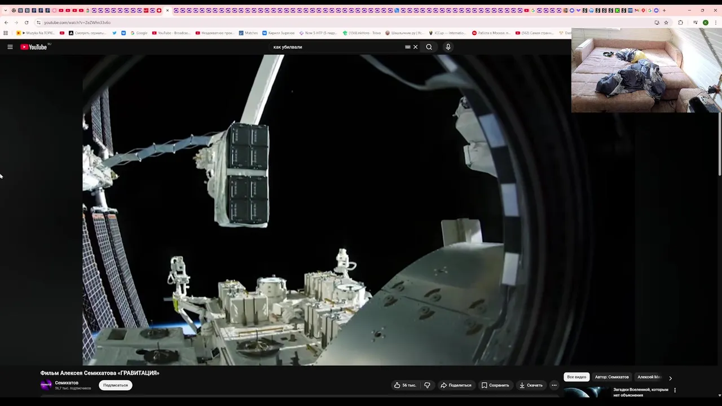Open the install/cast icon in address bar

coord(657,23)
